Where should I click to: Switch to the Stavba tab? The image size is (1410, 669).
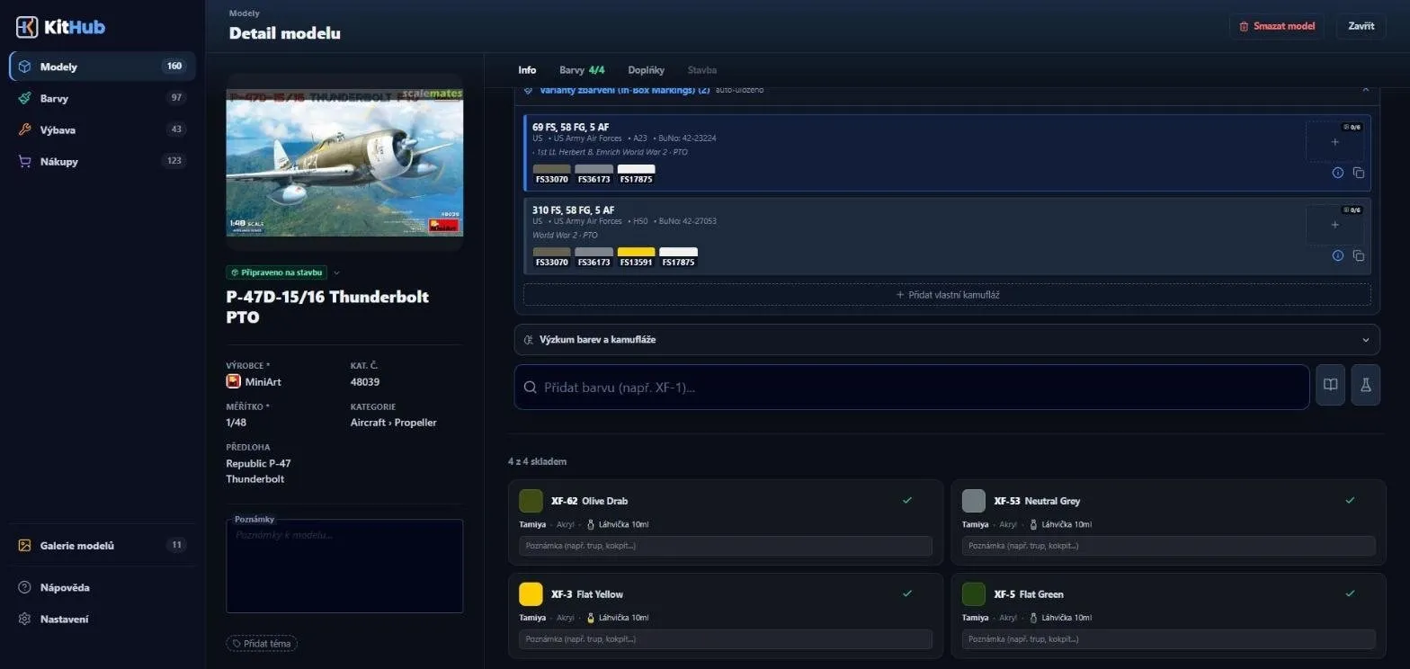pyautogui.click(x=702, y=70)
